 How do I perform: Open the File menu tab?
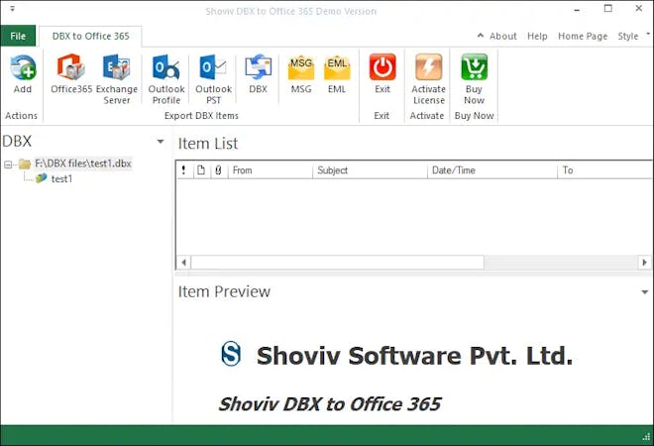pos(18,36)
